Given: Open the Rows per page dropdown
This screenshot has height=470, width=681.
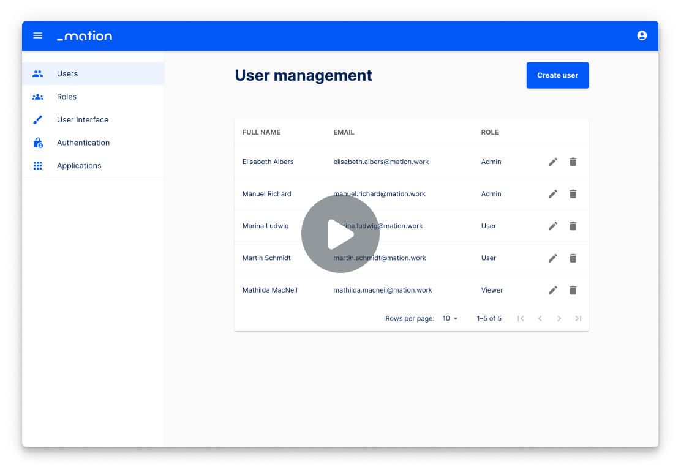Looking at the screenshot, I should tap(450, 318).
